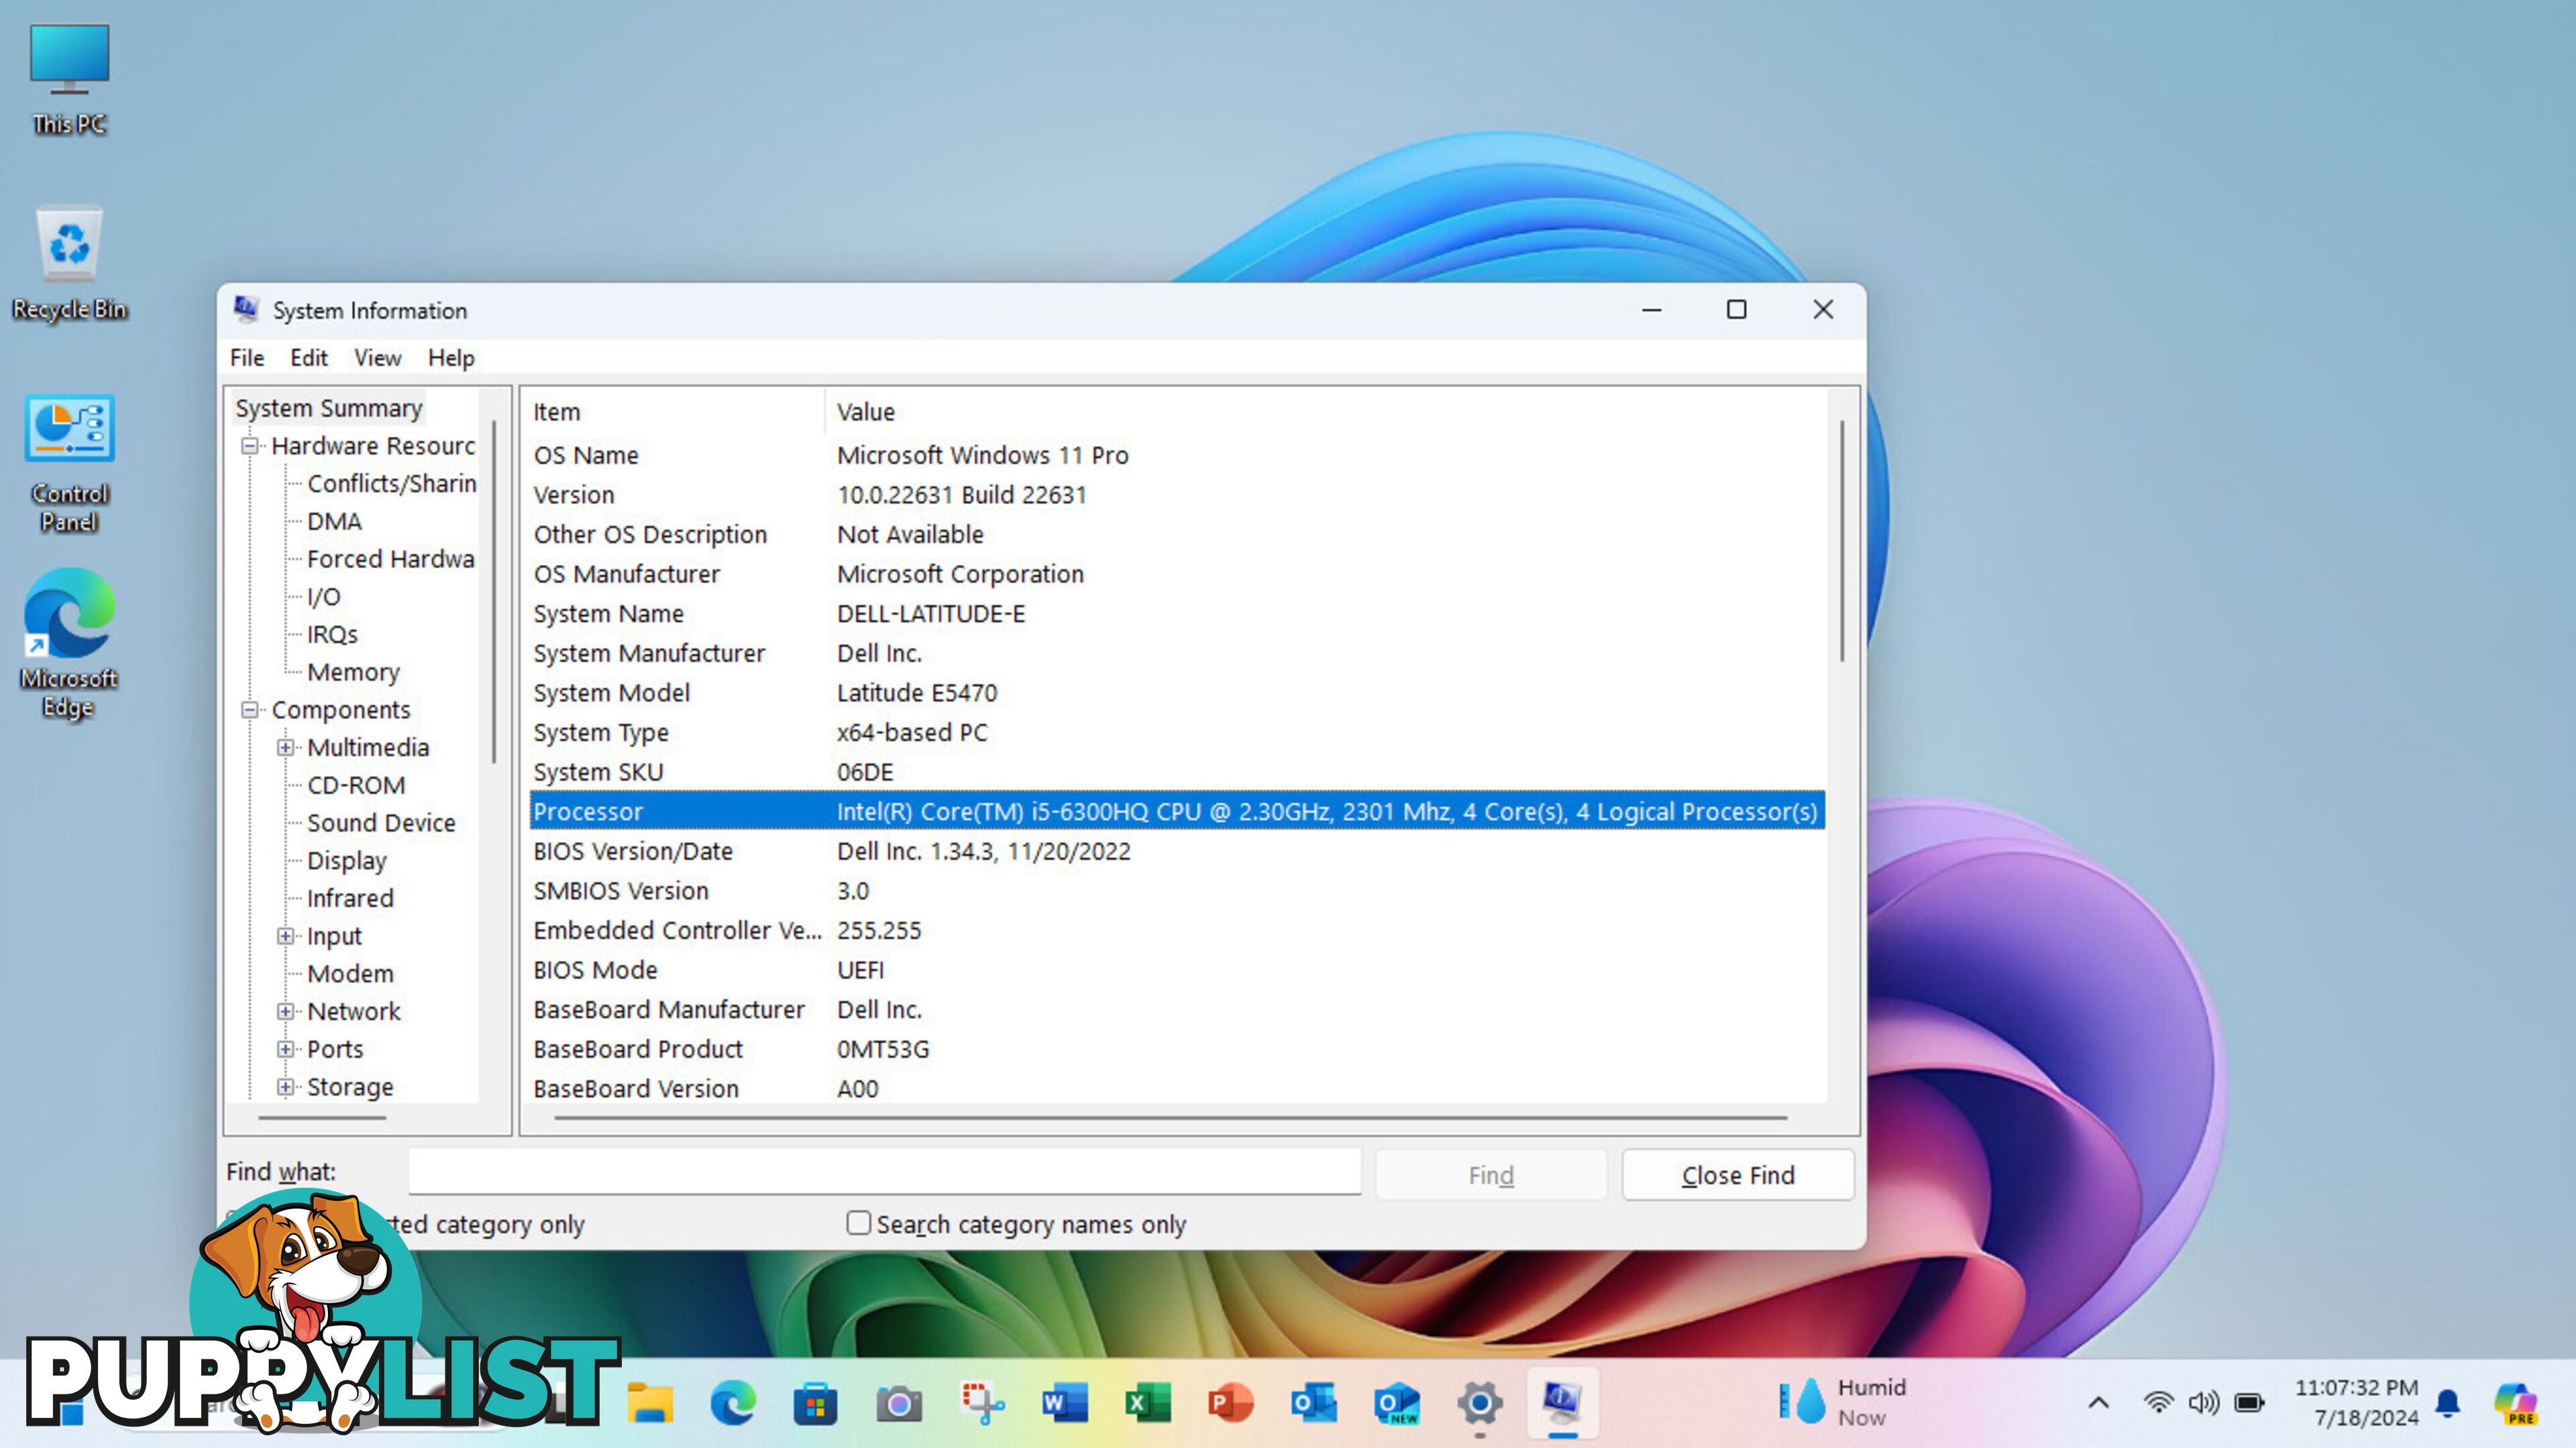Image resolution: width=2576 pixels, height=1448 pixels.
Task: Click the System Information title bar icon
Action: (246, 309)
